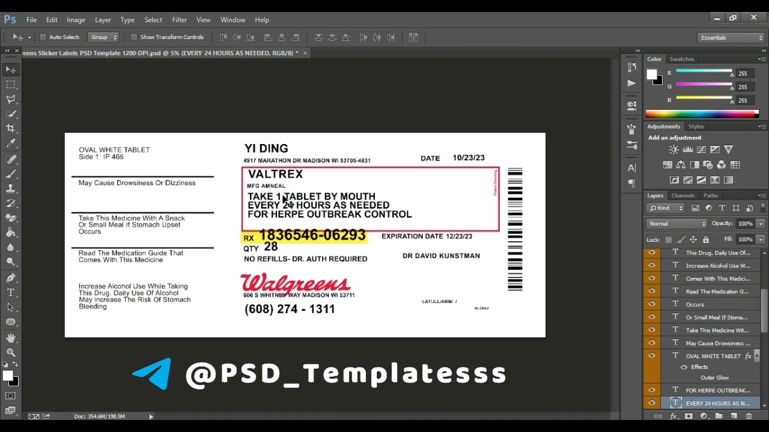769x432 pixels.
Task: Open layer filter Kind dropdown
Action: 666,208
